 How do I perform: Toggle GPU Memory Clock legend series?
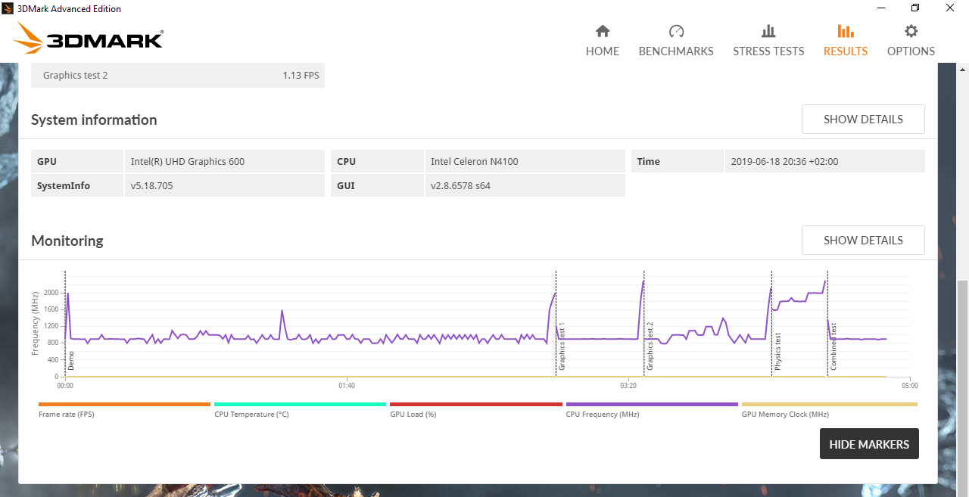pos(785,415)
